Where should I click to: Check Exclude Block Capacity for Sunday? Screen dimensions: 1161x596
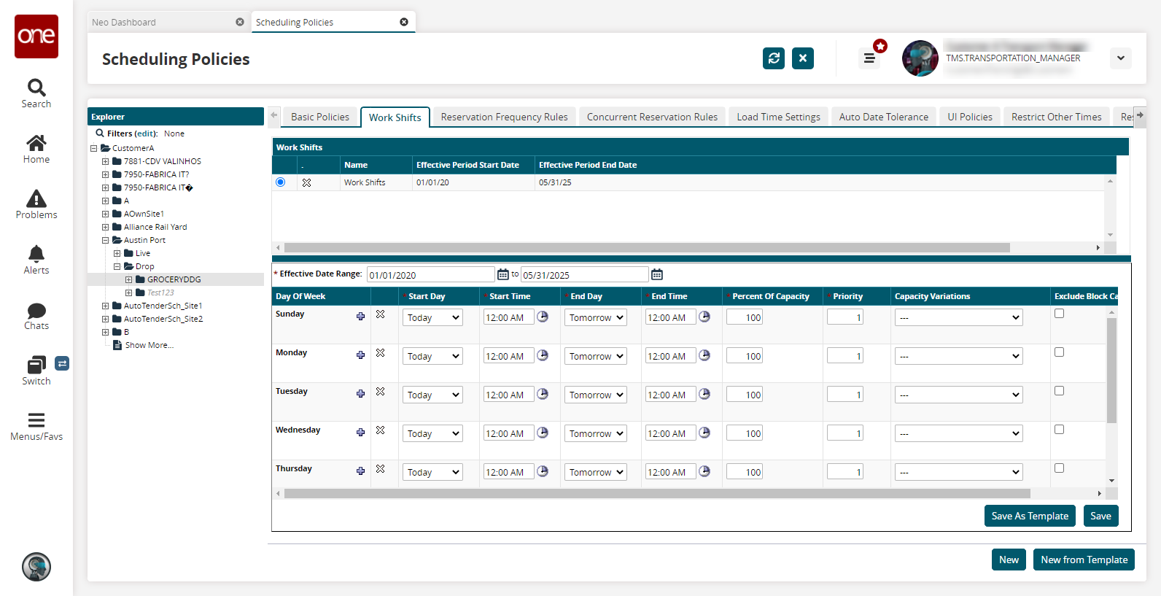[1059, 314]
